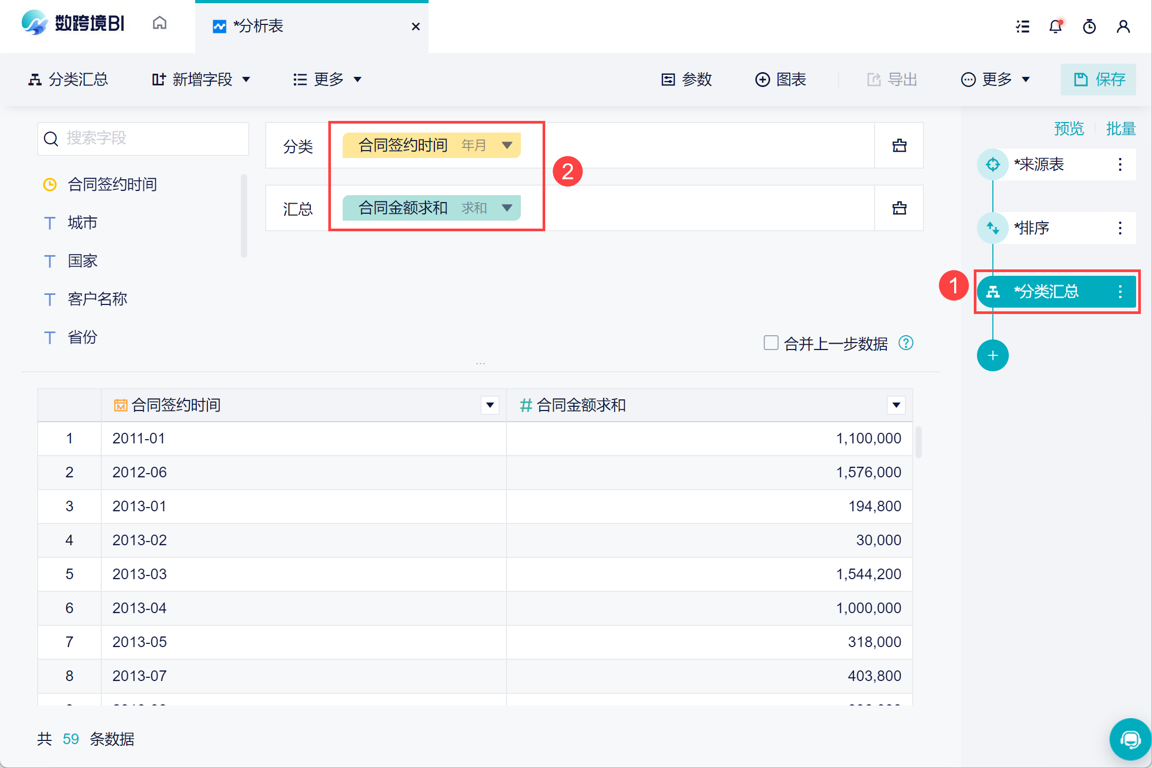This screenshot has width=1152, height=768.
Task: Click the clock icon beside 合同签约时间
Action: 50,185
